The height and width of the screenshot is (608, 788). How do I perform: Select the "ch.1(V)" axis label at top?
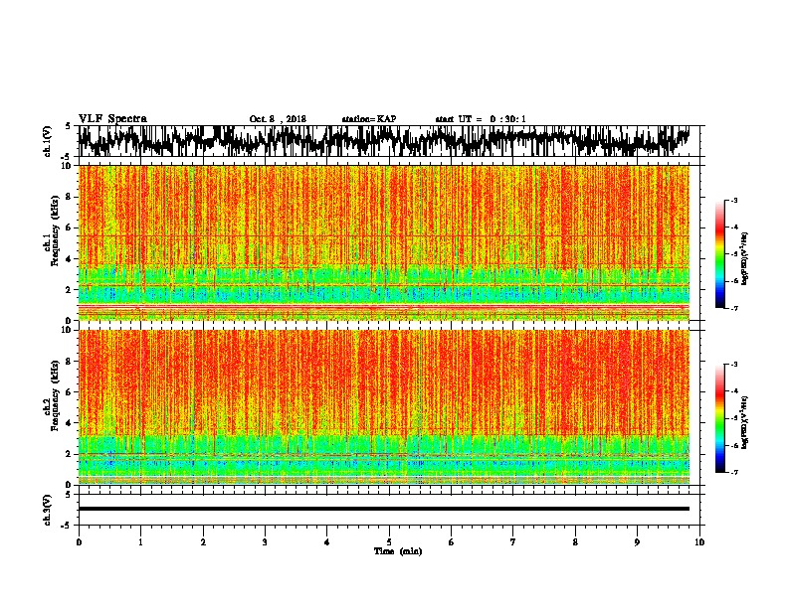48,141
